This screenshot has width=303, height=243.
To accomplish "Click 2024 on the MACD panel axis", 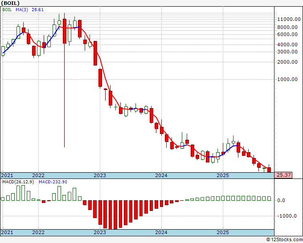I will point(161,232).
